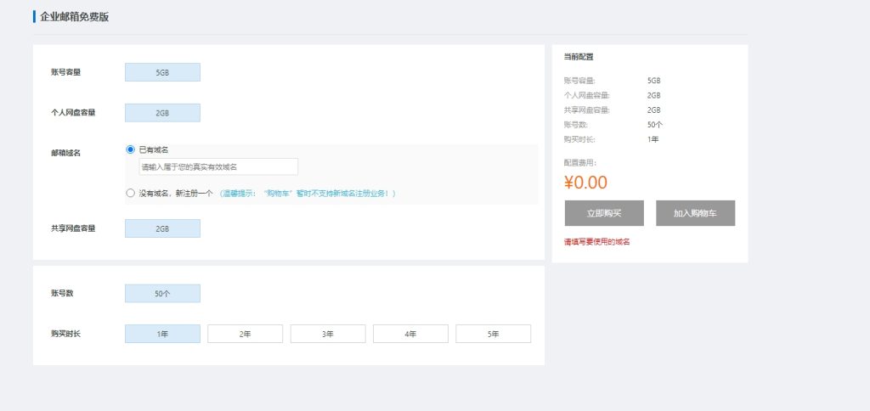Viewport: 870px width, 411px height.
Task: Click the 企业邮箱免费版 page heading
Action: coord(75,17)
